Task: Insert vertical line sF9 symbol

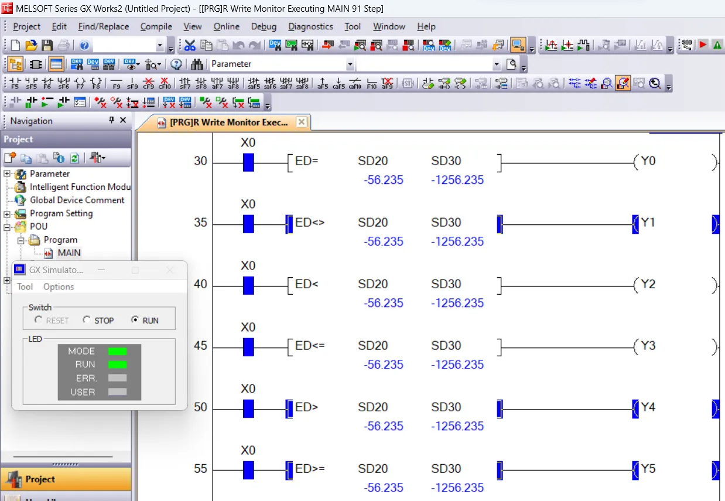Action: [x=132, y=83]
